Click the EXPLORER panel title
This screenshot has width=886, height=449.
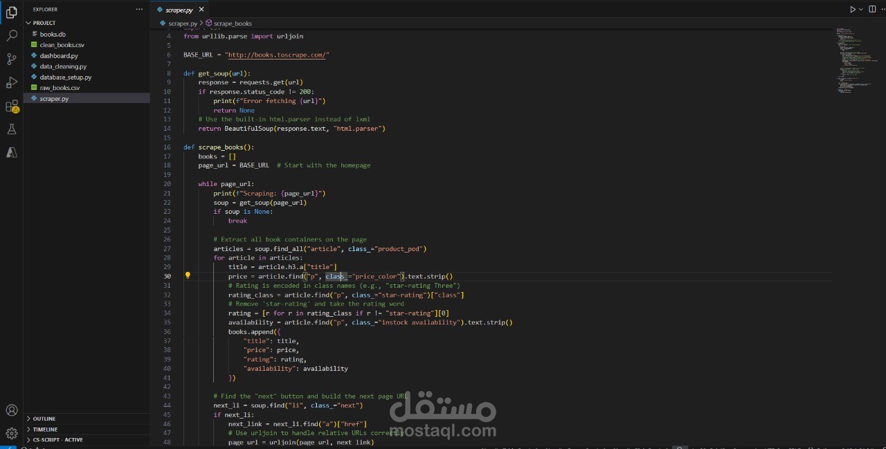point(46,10)
